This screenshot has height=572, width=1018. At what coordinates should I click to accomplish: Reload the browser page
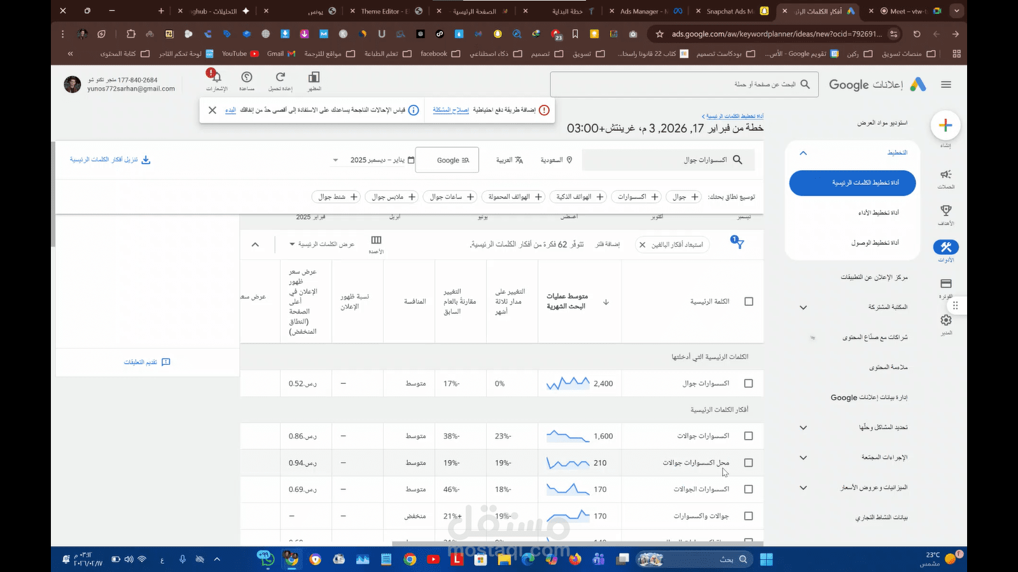click(x=917, y=34)
